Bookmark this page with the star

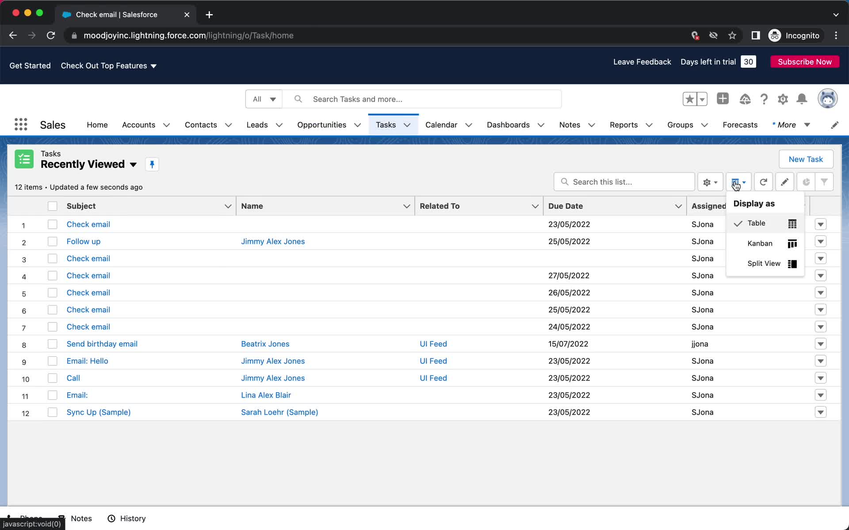[732, 35]
